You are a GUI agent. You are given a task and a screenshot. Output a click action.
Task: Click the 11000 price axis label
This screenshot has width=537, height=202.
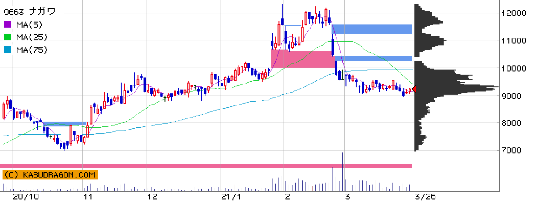[x=513, y=41]
